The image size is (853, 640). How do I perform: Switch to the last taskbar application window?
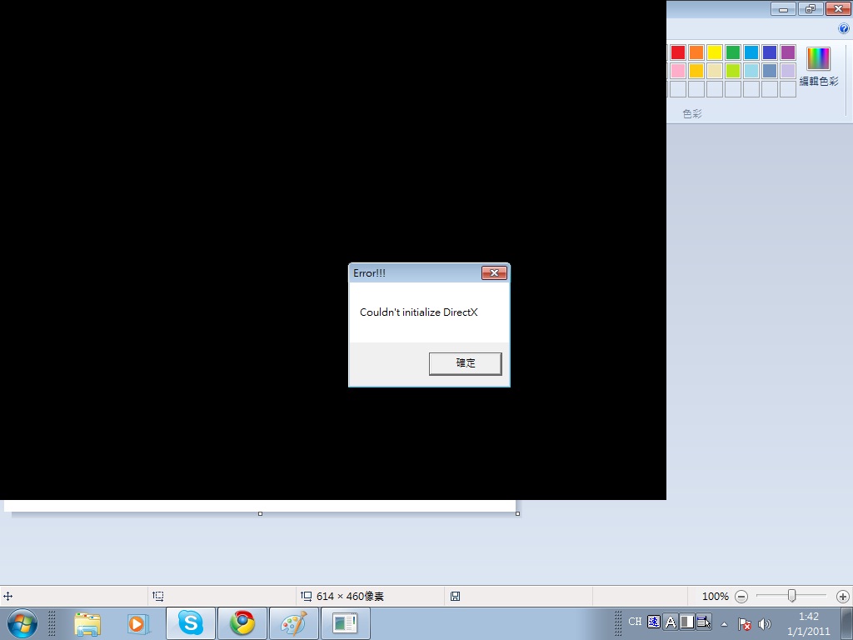coord(346,623)
